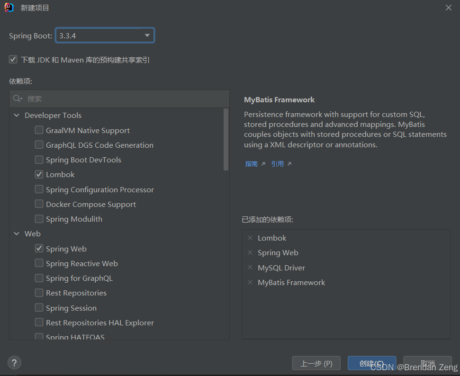Viewport: 460px width, 376px height.
Task: Collapse the Web group
Action: pyautogui.click(x=17, y=234)
